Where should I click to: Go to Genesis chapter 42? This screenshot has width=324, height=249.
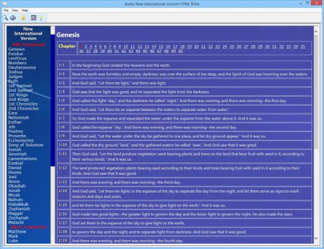(124, 51)
